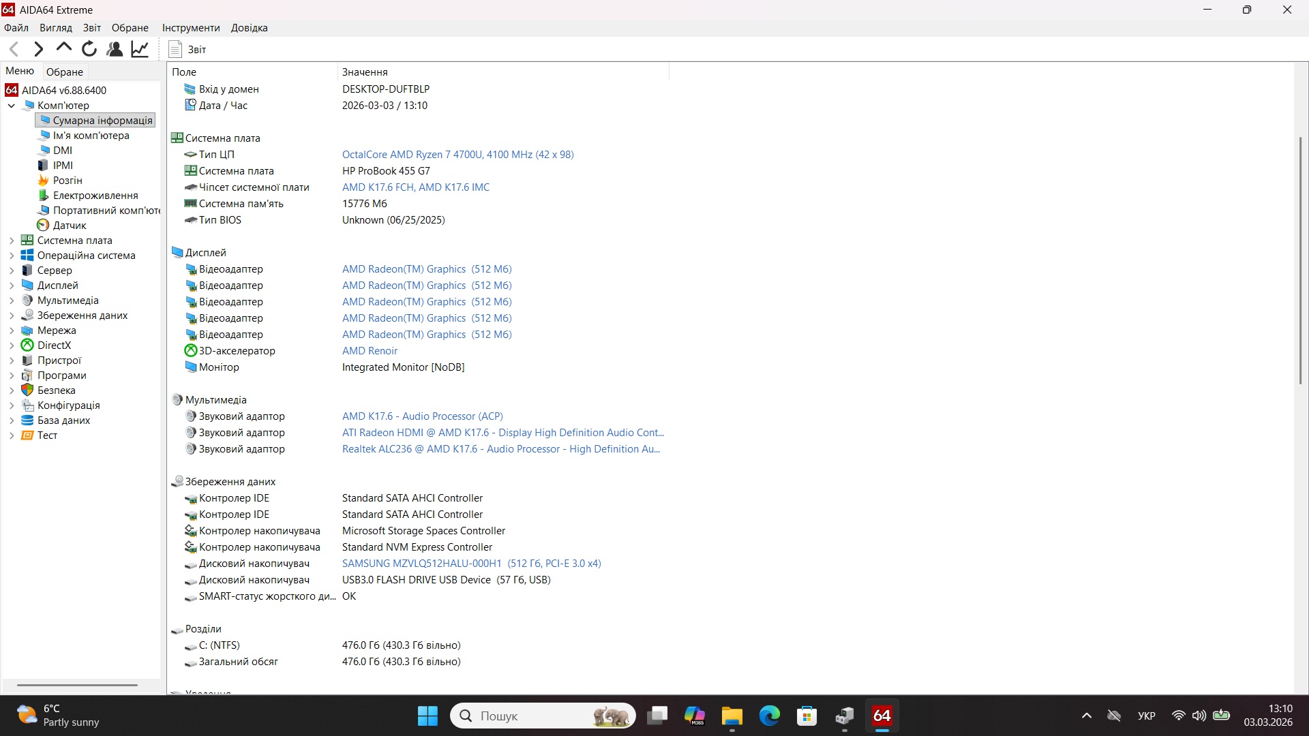Open the user preferences icon on toolbar
The height and width of the screenshot is (736, 1309).
coord(114,48)
